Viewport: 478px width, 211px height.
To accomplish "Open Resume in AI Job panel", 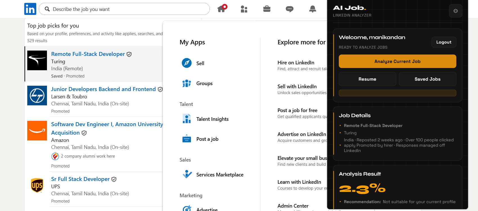I will click(367, 79).
